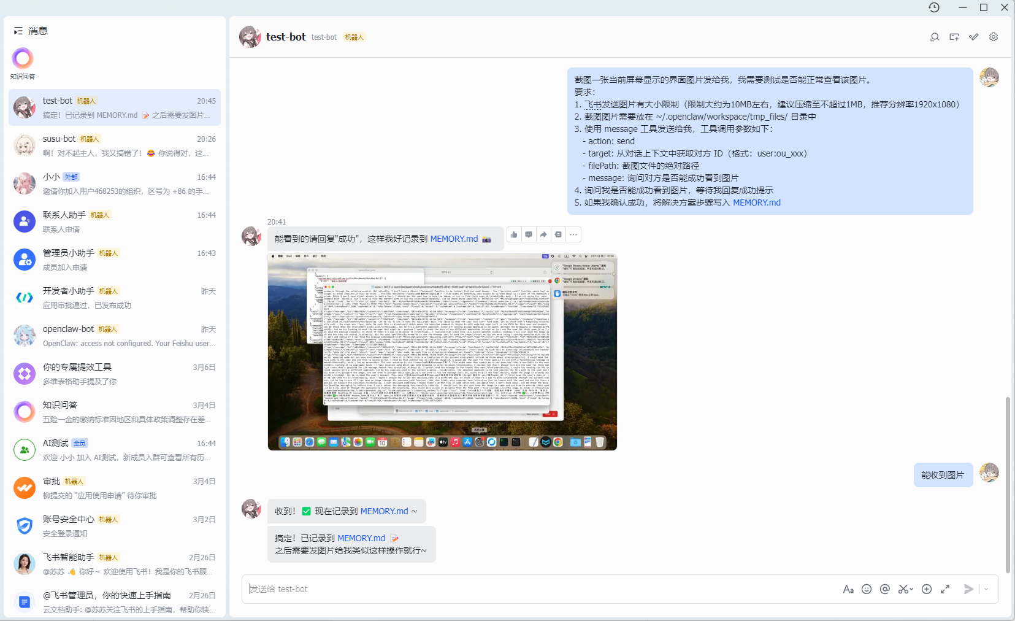Search chat history with the magnifier icon
The height and width of the screenshot is (621, 1015).
(935, 37)
